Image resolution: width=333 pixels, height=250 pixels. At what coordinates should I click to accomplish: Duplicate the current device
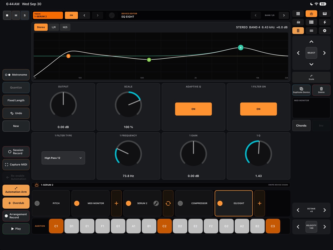pyautogui.click(x=301, y=90)
